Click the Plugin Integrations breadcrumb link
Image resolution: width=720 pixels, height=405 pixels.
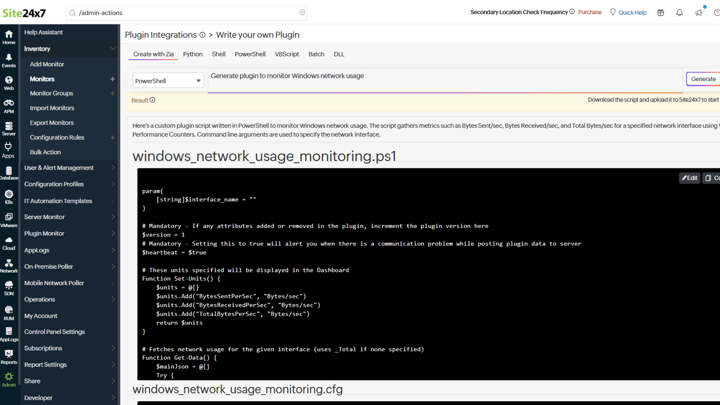coord(160,35)
